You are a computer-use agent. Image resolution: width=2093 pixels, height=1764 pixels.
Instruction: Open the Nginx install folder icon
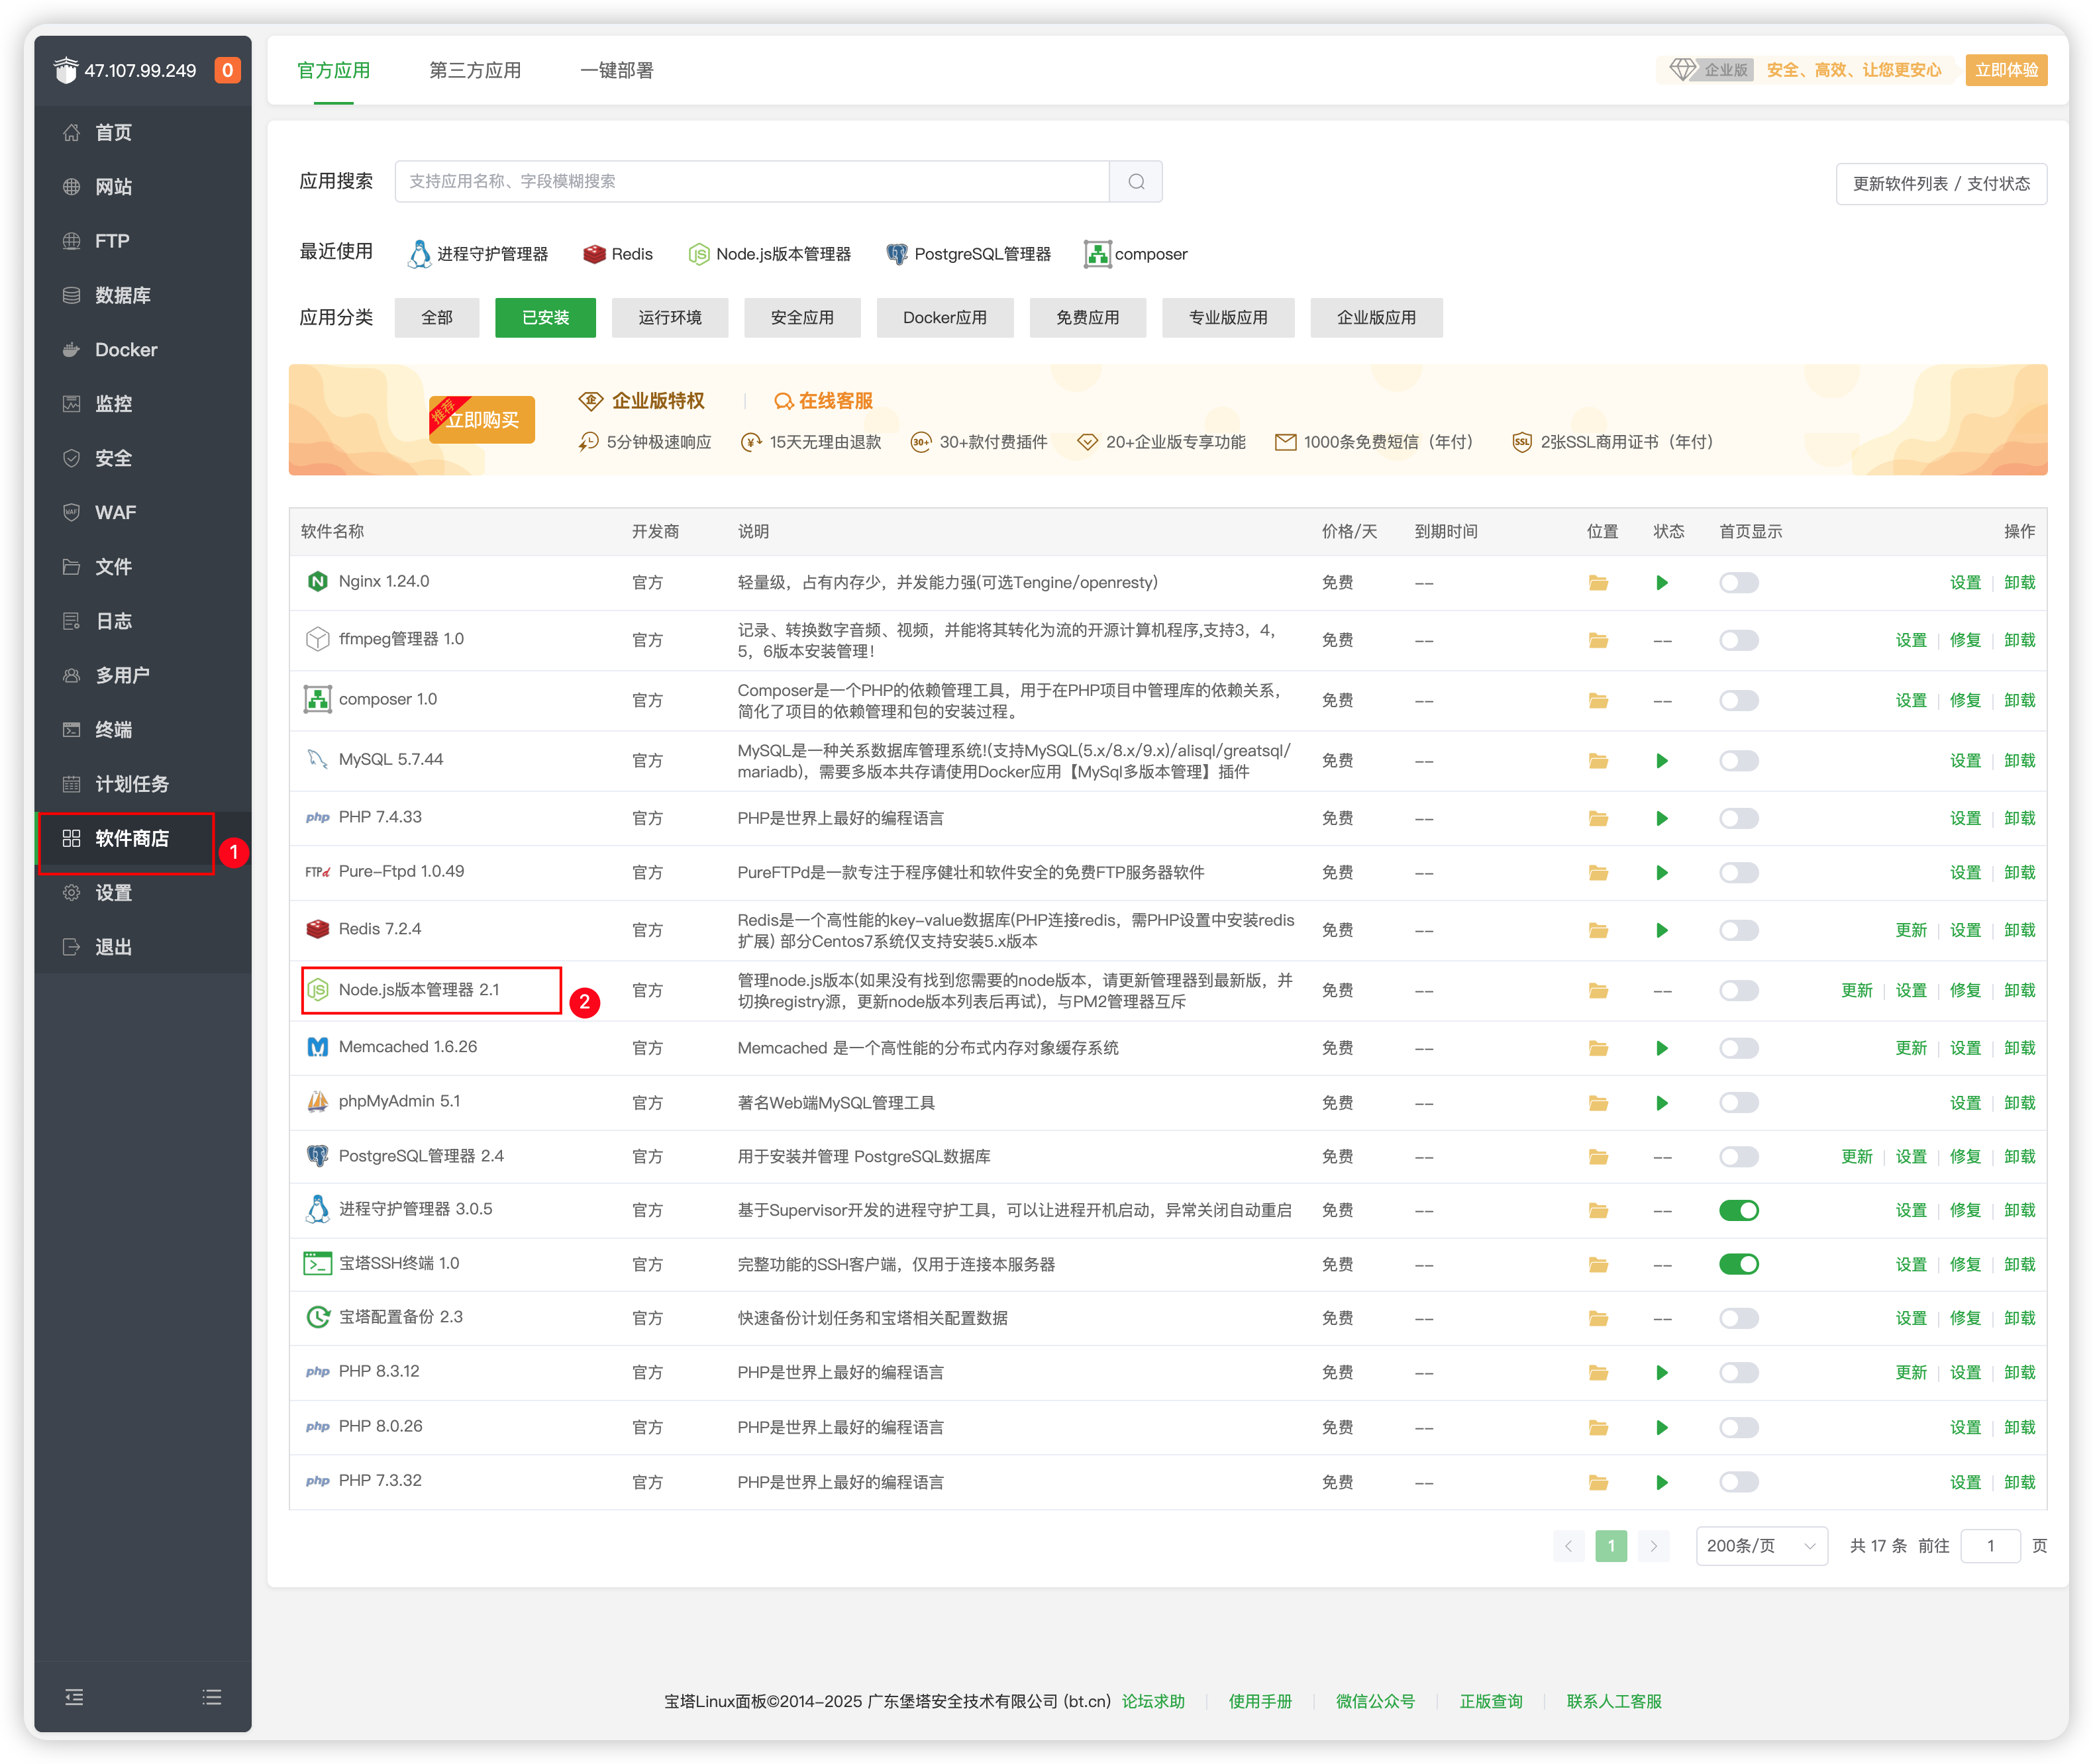click(x=1598, y=583)
